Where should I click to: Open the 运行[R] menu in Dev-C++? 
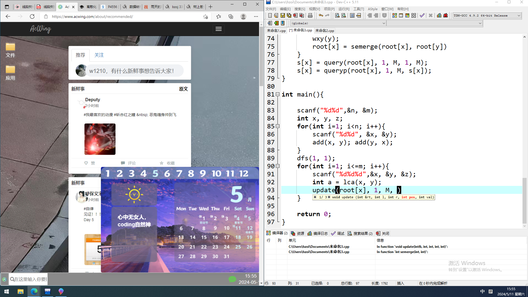coord(344,9)
